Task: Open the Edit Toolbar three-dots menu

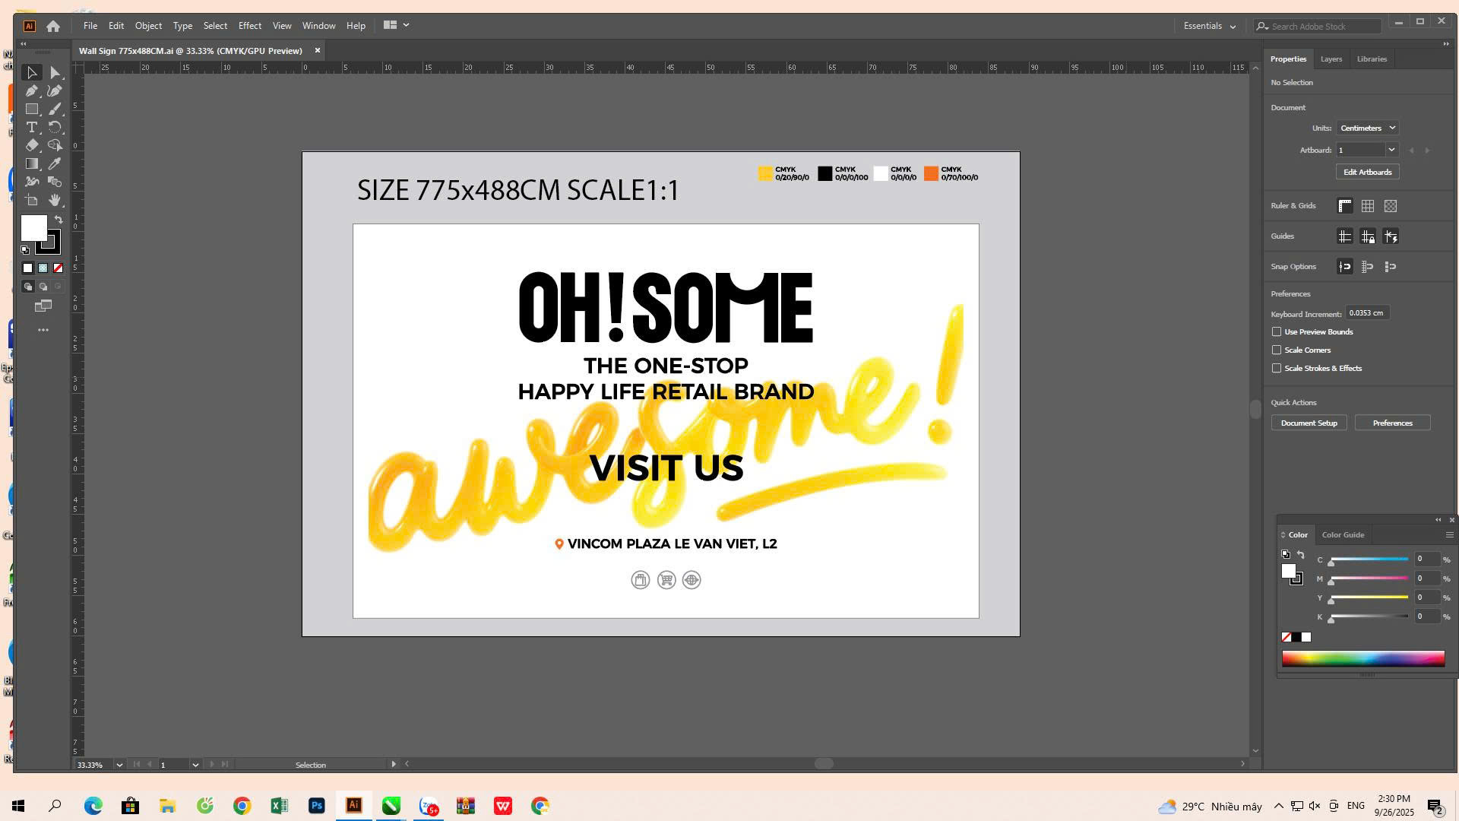Action: click(x=43, y=331)
